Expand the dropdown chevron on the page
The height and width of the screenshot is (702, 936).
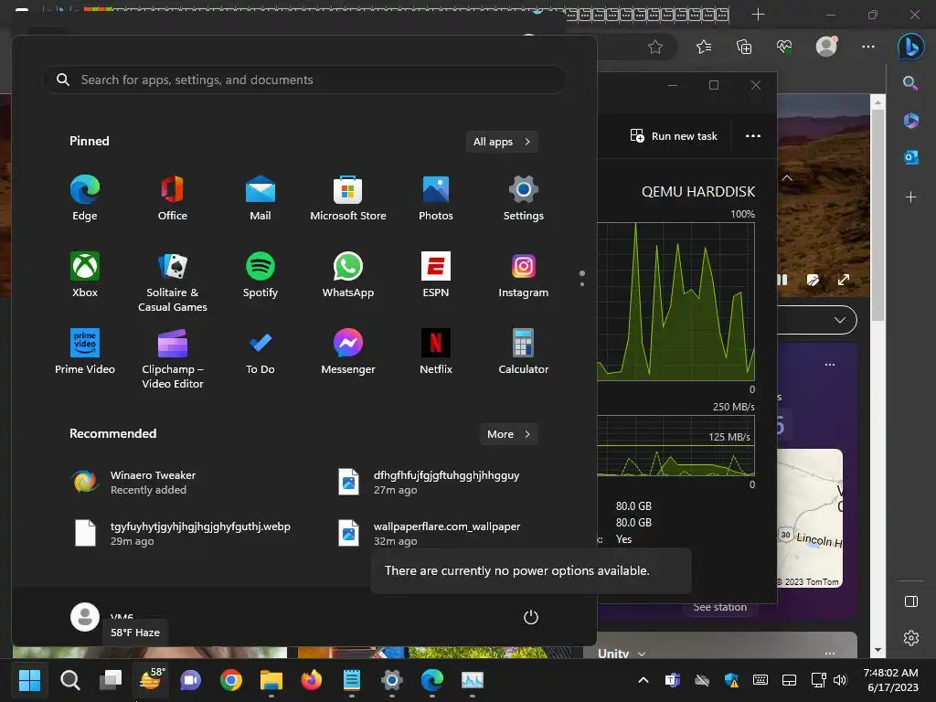[840, 320]
